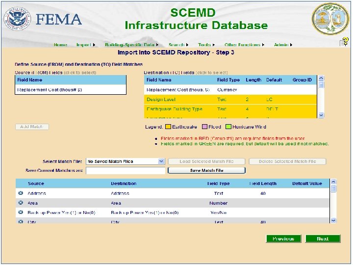Select destination field Replacement Cost (thous. $)

230,89
